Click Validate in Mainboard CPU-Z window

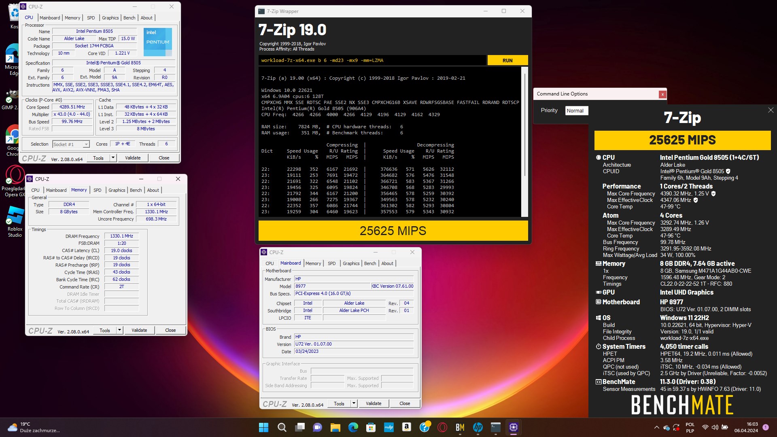pyautogui.click(x=374, y=403)
